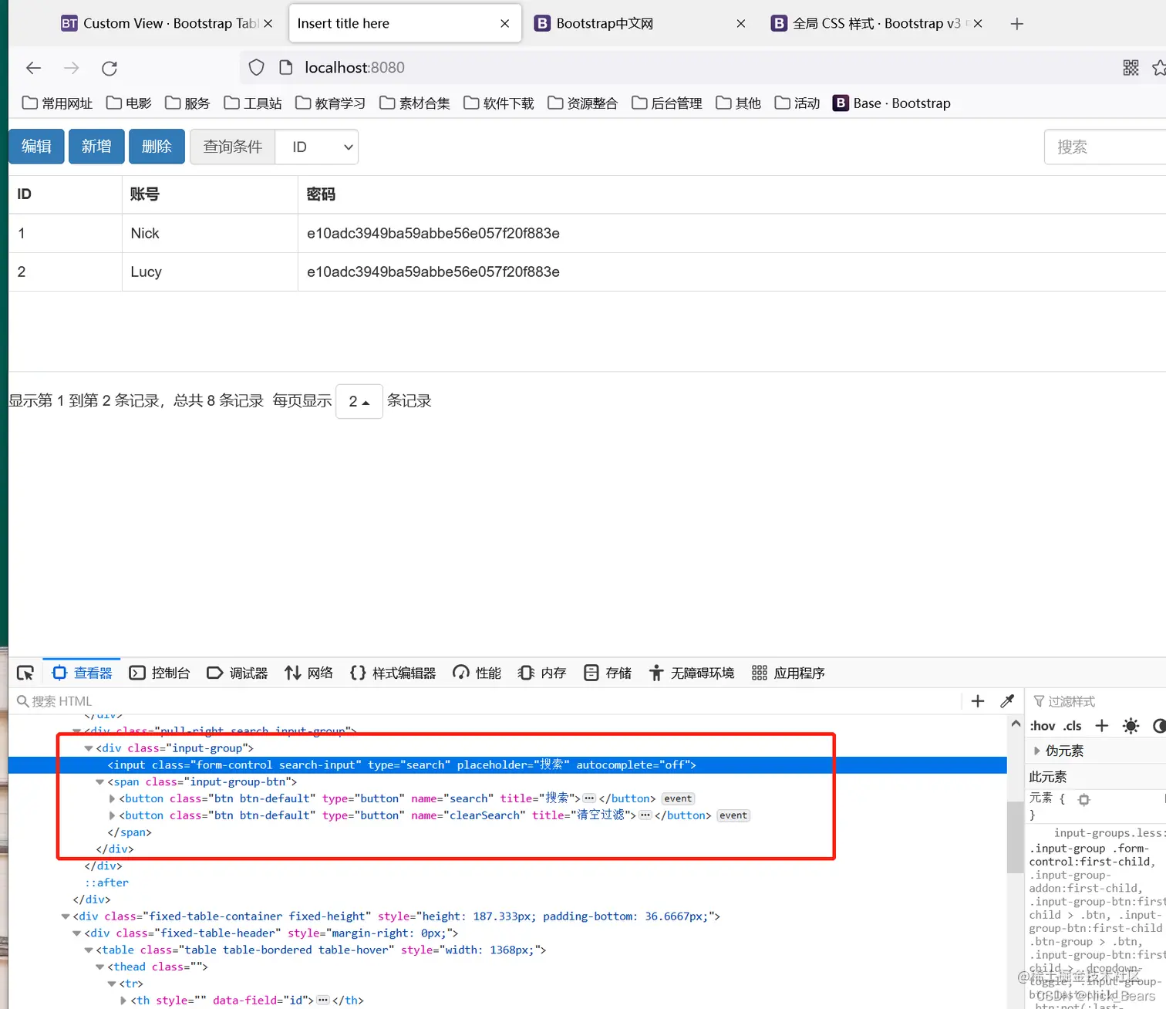Collapse the div class input-group node
The width and height of the screenshot is (1166, 1009).
pyautogui.click(x=89, y=748)
